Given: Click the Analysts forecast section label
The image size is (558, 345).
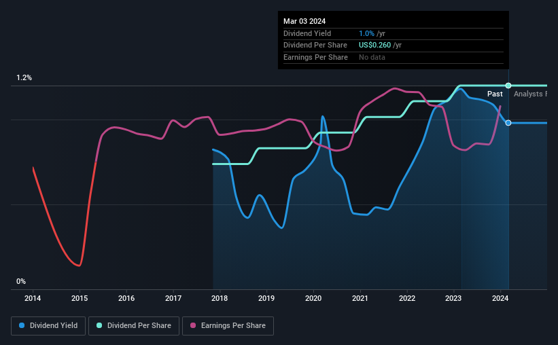Looking at the screenshot, I should click(x=530, y=94).
